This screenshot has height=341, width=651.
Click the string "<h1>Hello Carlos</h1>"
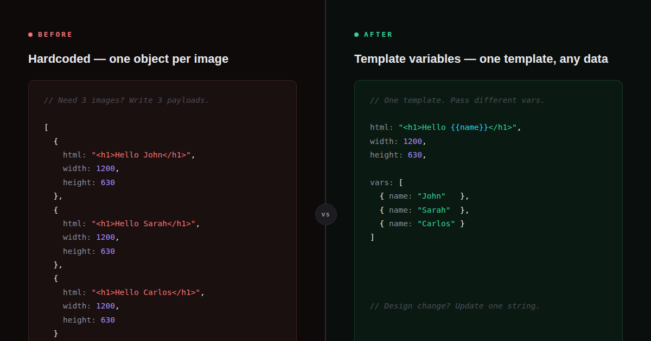click(x=146, y=292)
